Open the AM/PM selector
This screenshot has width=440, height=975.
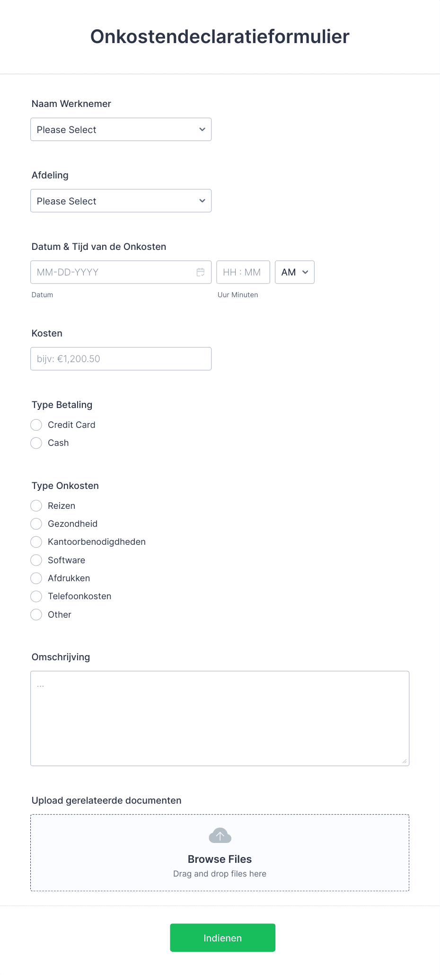pos(294,272)
